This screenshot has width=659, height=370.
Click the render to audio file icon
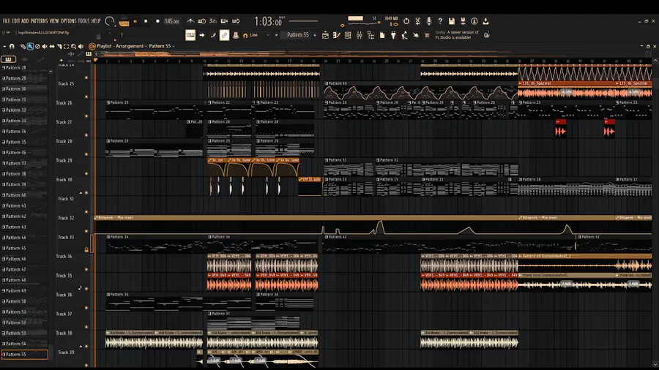463,21
